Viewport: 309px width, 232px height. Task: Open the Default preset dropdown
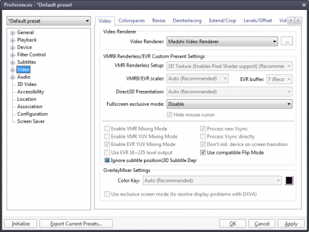49,21
